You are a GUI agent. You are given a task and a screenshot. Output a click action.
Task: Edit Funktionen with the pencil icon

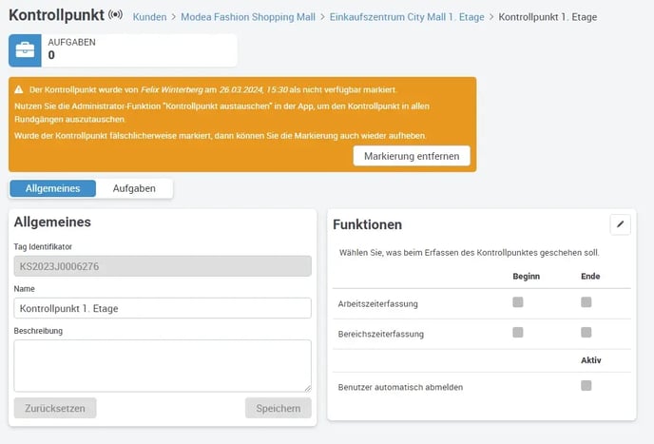point(620,224)
